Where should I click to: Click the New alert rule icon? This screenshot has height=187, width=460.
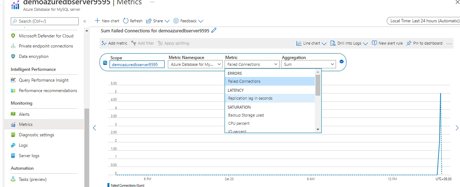tap(374, 43)
